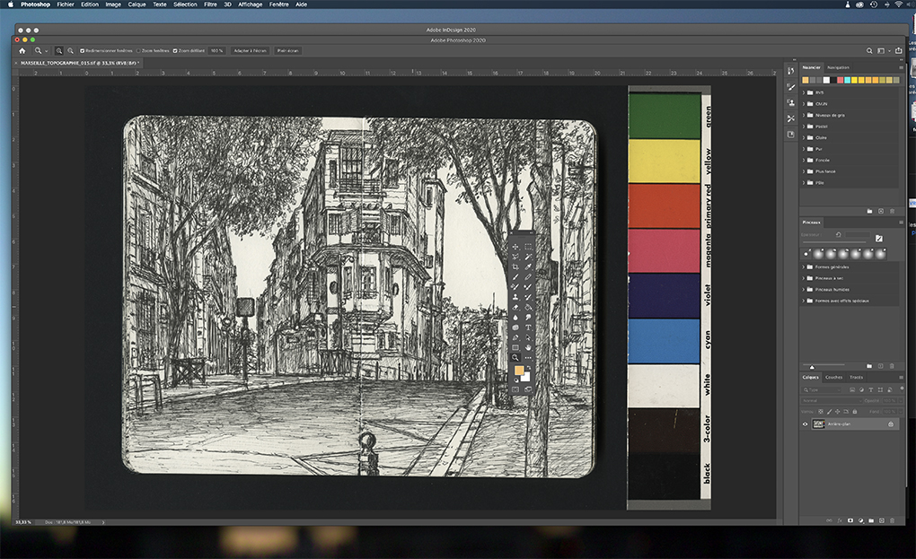Open the layer blend mode dropdown
This screenshot has height=559, width=916.
click(x=831, y=401)
